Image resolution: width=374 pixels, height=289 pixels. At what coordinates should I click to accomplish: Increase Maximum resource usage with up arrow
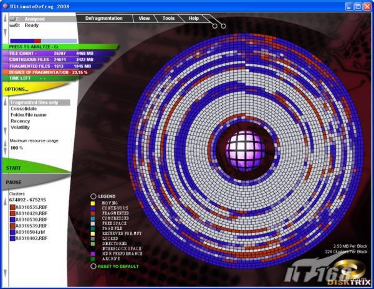pos(5,142)
